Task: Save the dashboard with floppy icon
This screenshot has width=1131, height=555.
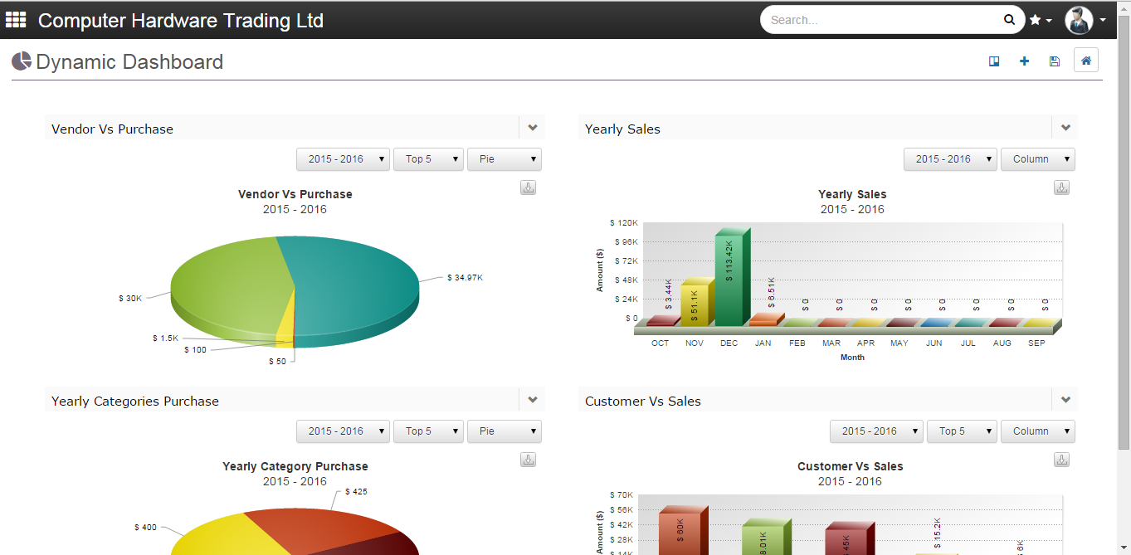Action: point(1054,61)
